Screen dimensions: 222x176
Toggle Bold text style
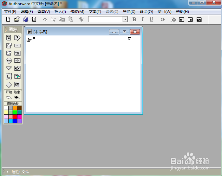pos(134,19)
